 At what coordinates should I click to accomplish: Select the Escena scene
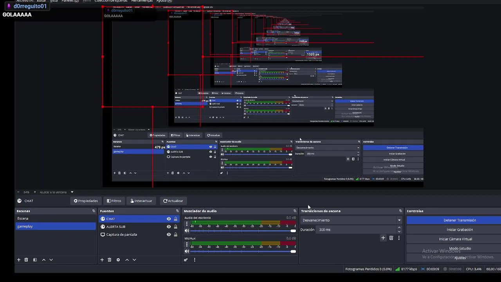56,219
